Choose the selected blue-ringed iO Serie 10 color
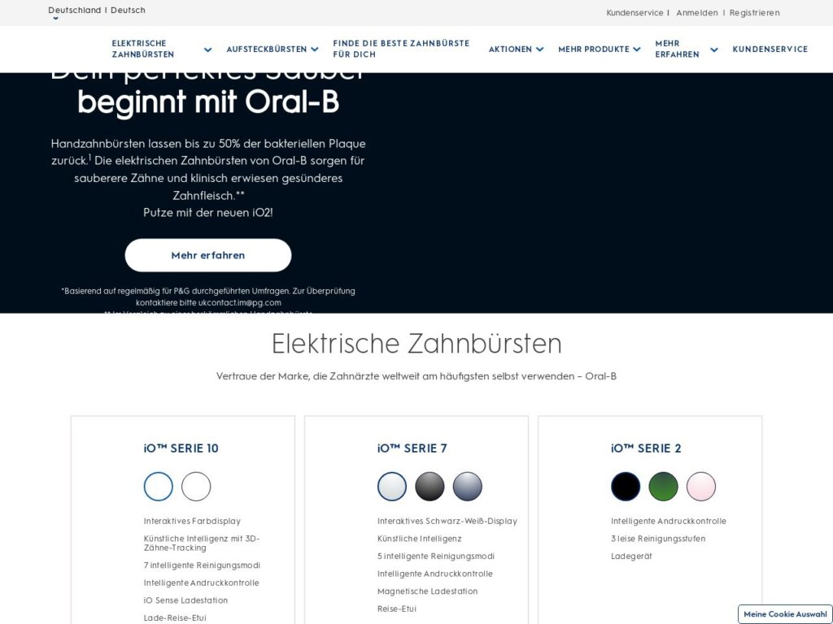 point(159,487)
